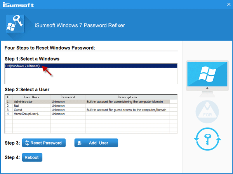Click the Add User button
The height and width of the screenshot is (174, 233).
click(96, 143)
